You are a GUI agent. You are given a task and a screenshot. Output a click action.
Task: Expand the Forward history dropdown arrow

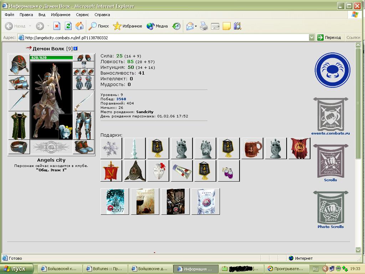click(48, 26)
